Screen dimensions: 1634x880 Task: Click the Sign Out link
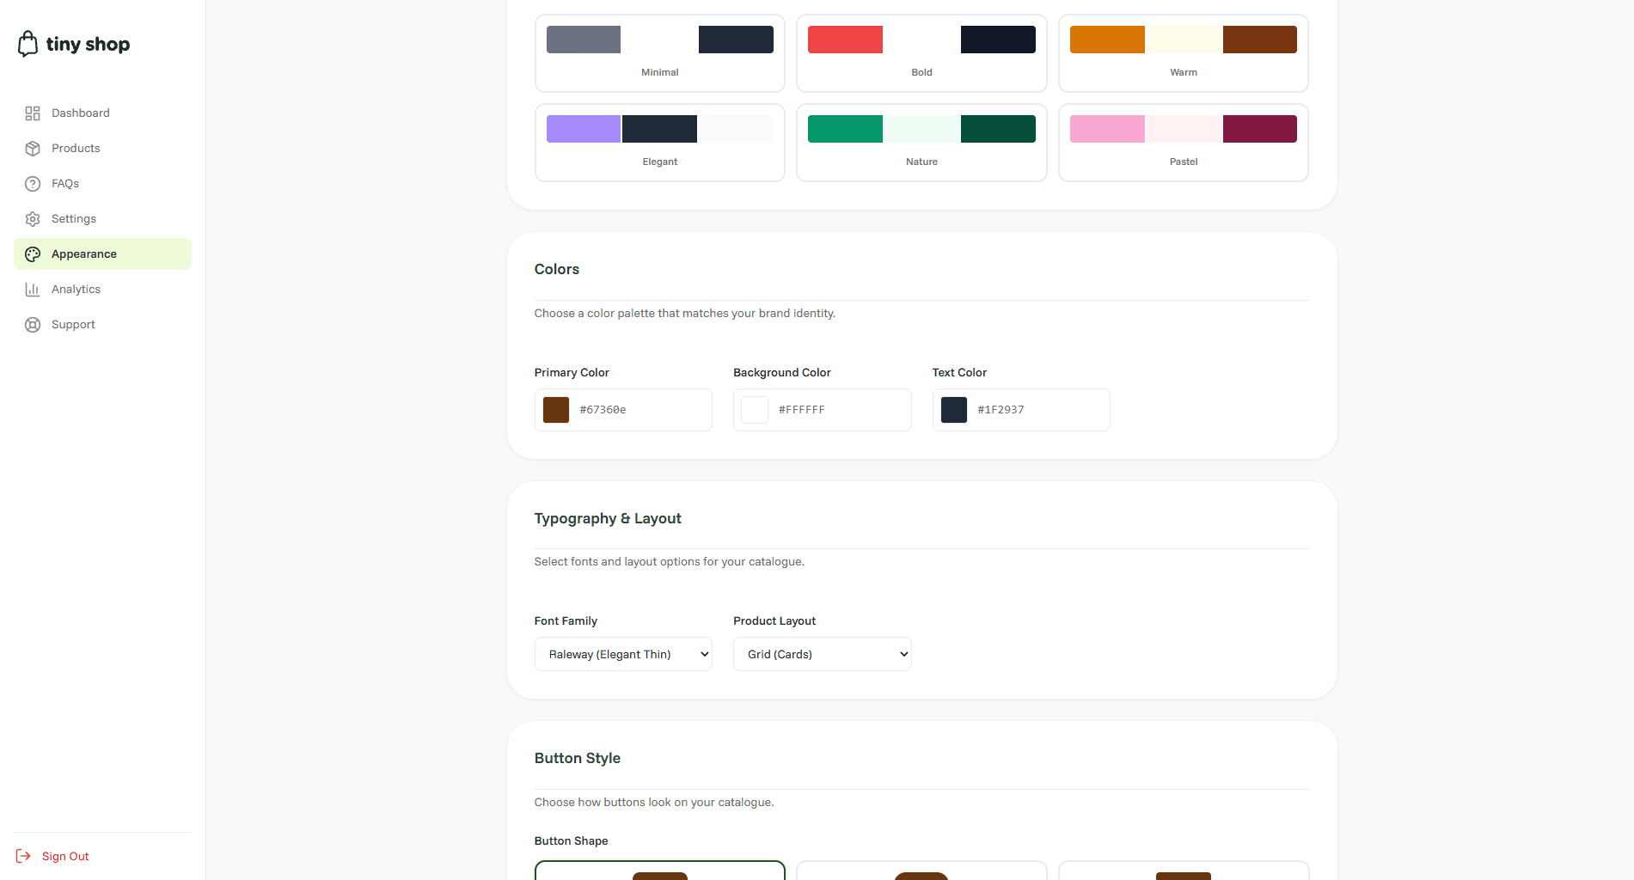click(x=64, y=856)
